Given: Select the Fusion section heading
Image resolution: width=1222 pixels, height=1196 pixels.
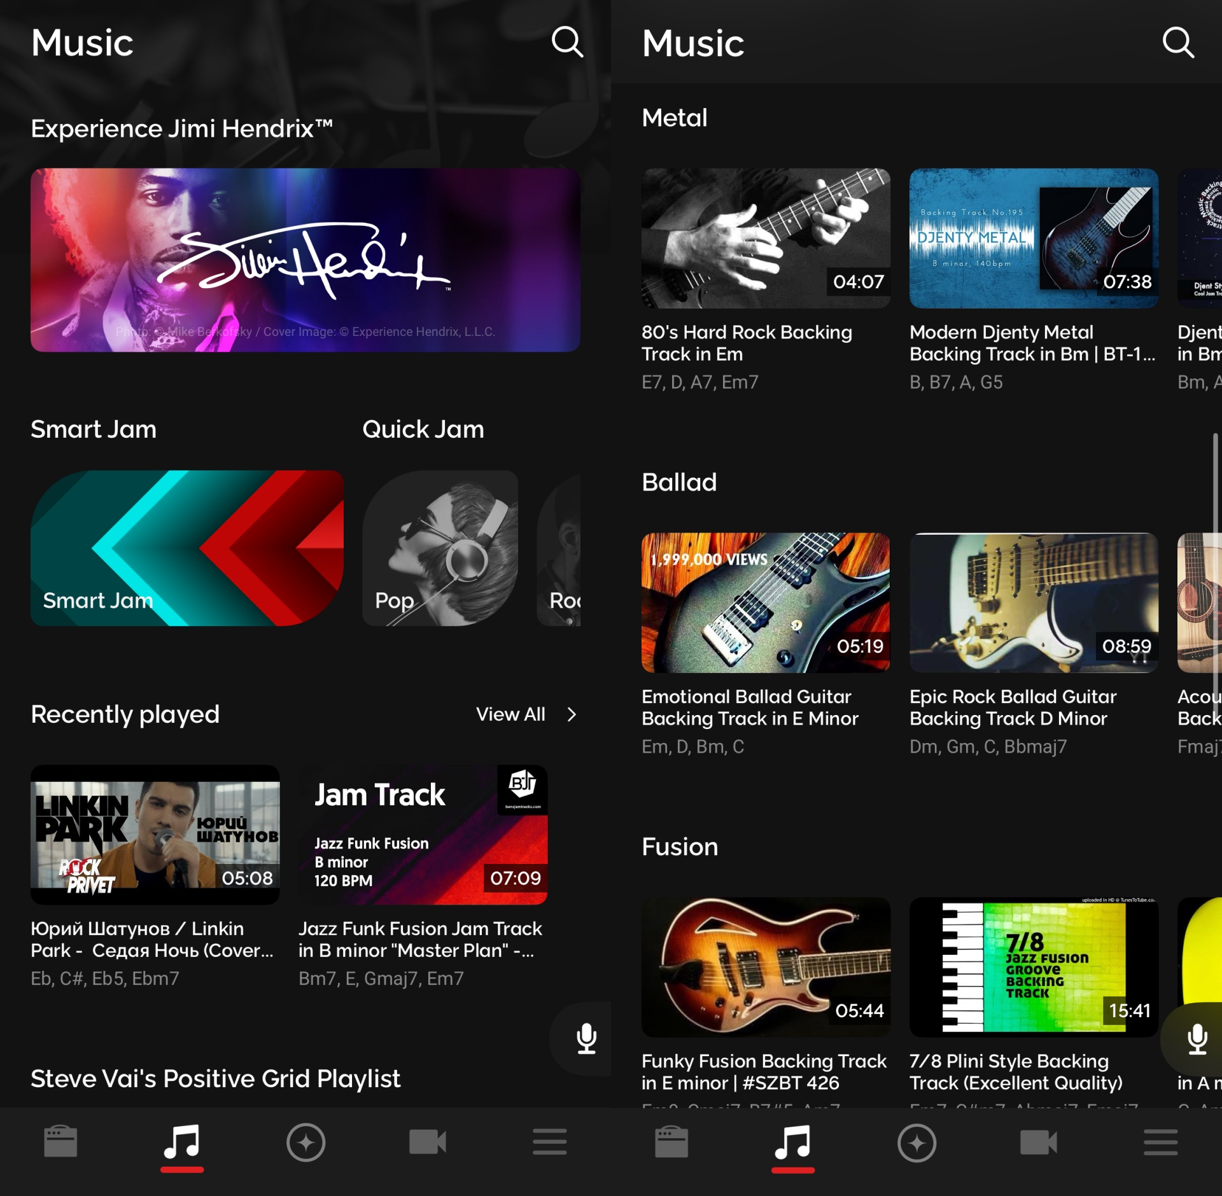Looking at the screenshot, I should [680, 847].
